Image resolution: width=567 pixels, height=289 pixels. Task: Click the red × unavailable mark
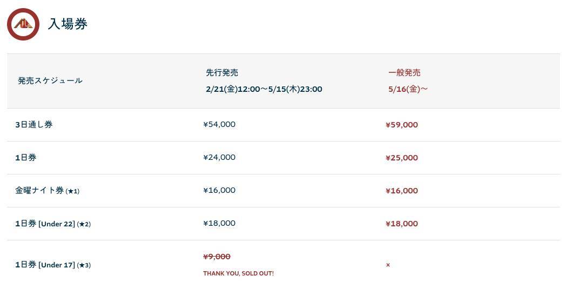point(388,265)
